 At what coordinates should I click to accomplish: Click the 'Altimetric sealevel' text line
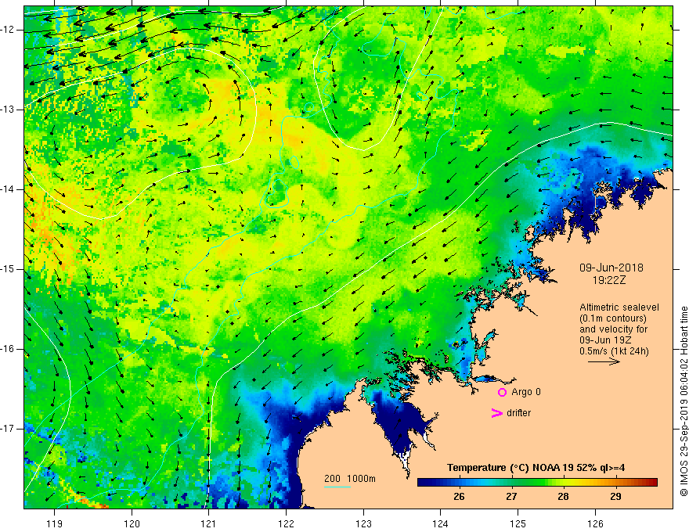pos(619,307)
